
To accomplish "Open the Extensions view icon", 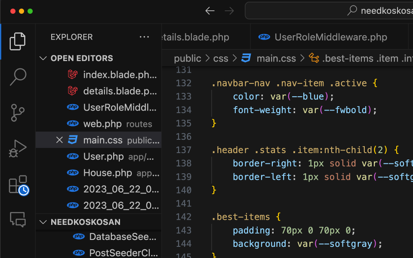I will [18, 184].
